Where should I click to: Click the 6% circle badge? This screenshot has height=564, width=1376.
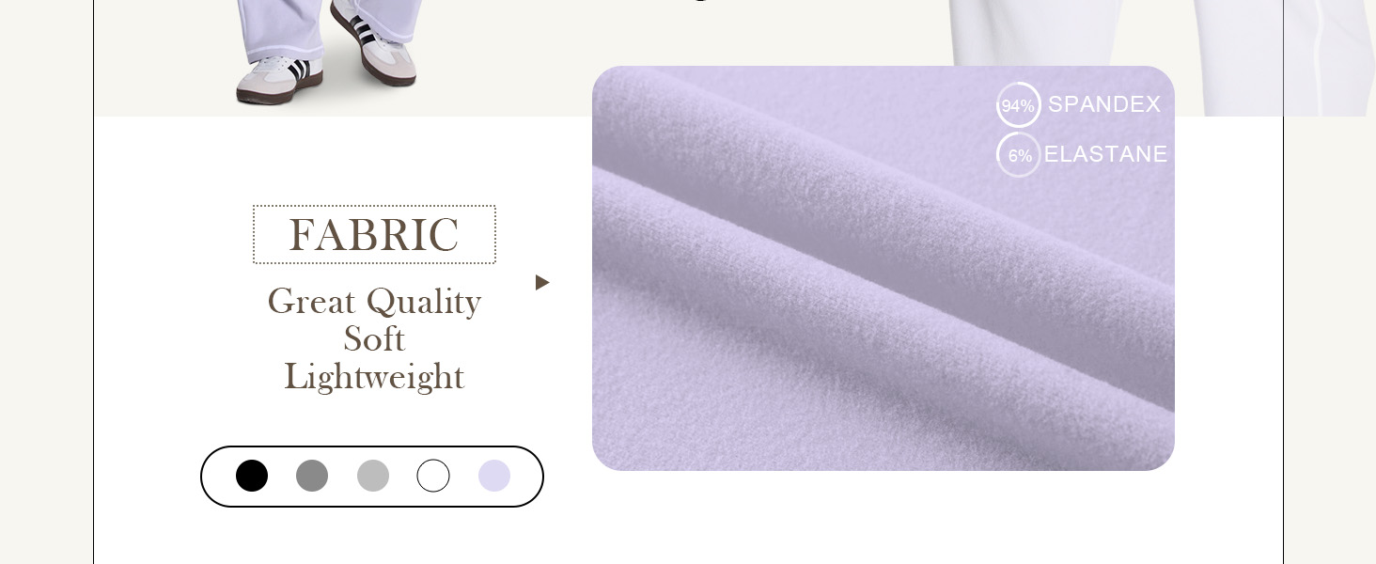click(x=1019, y=155)
